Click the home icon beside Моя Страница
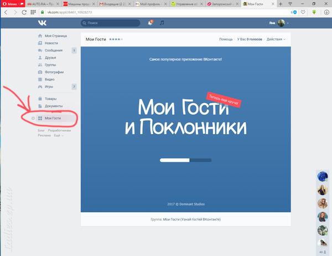This screenshot has width=332, height=256. pos(40,36)
